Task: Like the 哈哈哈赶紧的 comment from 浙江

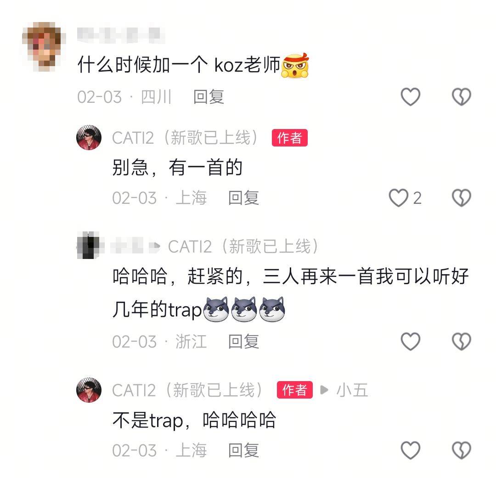Action: click(x=410, y=341)
